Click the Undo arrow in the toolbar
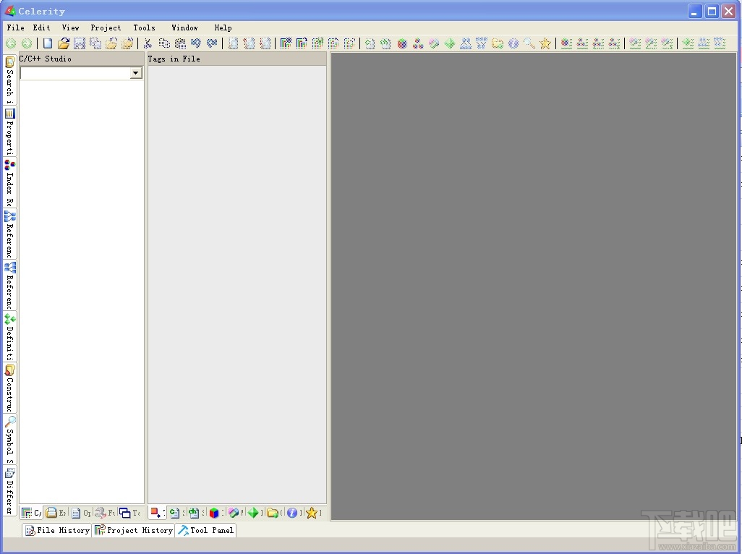Screen dimensions: 742x554 195,44
